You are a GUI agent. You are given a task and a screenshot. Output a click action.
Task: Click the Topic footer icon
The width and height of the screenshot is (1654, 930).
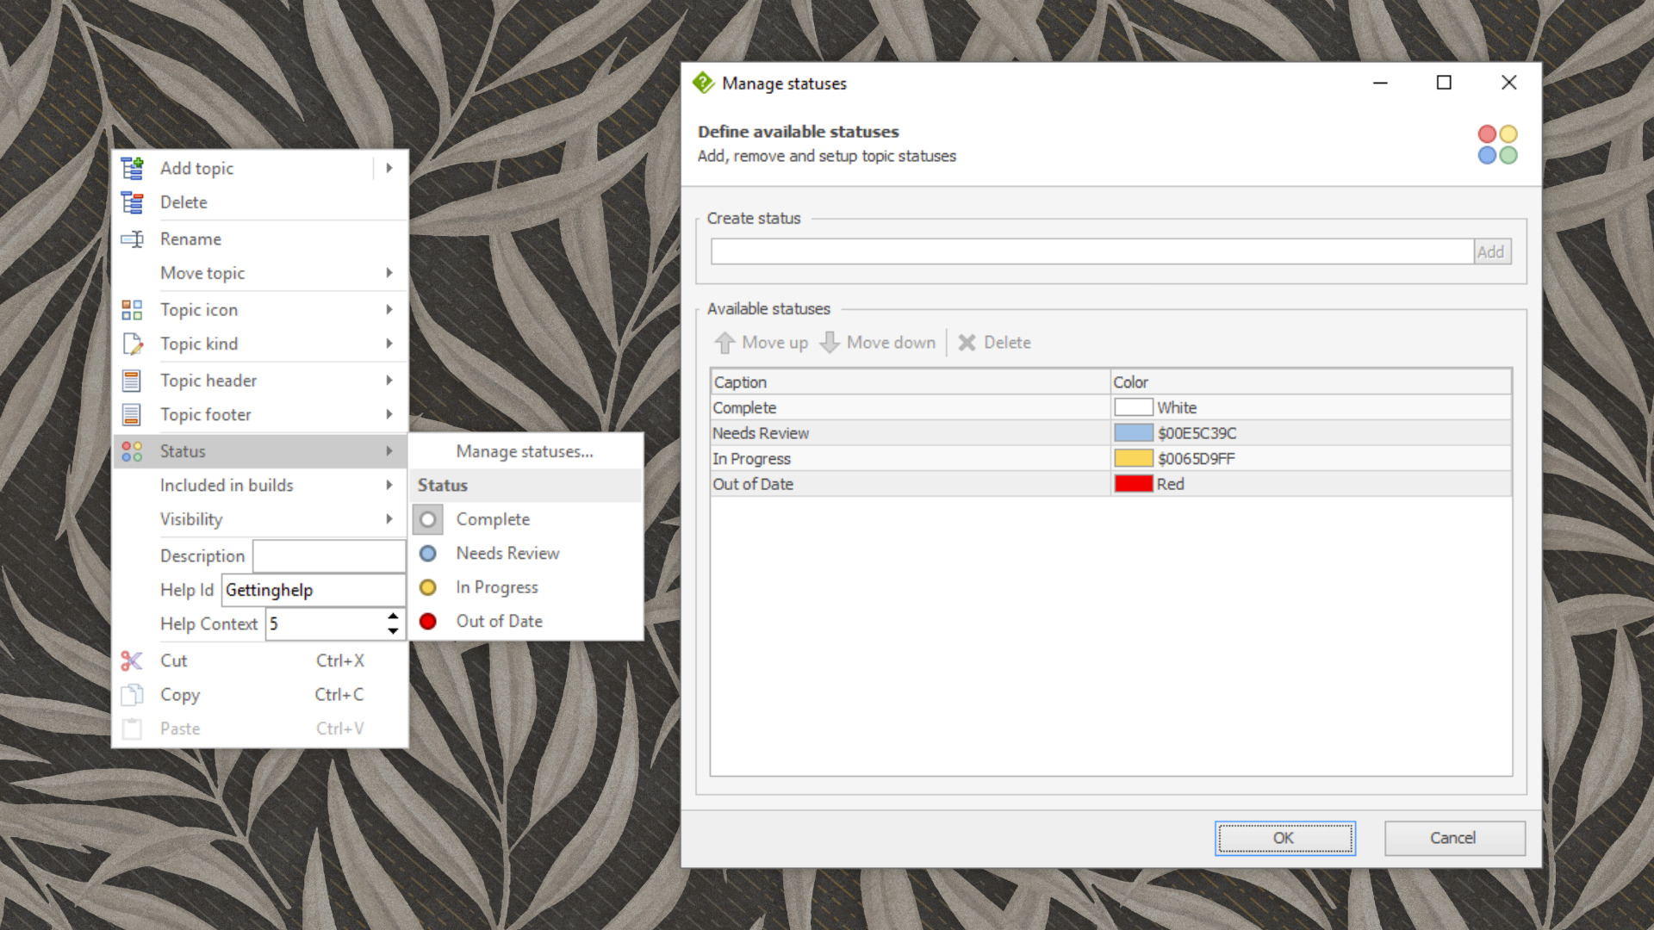(x=132, y=415)
